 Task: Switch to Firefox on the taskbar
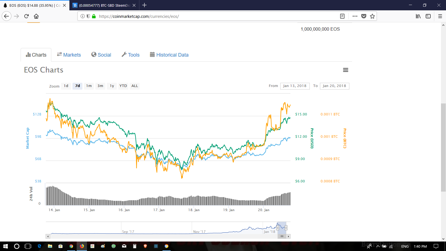(82, 246)
